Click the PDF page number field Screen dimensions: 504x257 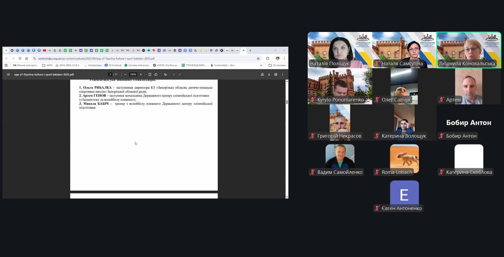coord(110,75)
